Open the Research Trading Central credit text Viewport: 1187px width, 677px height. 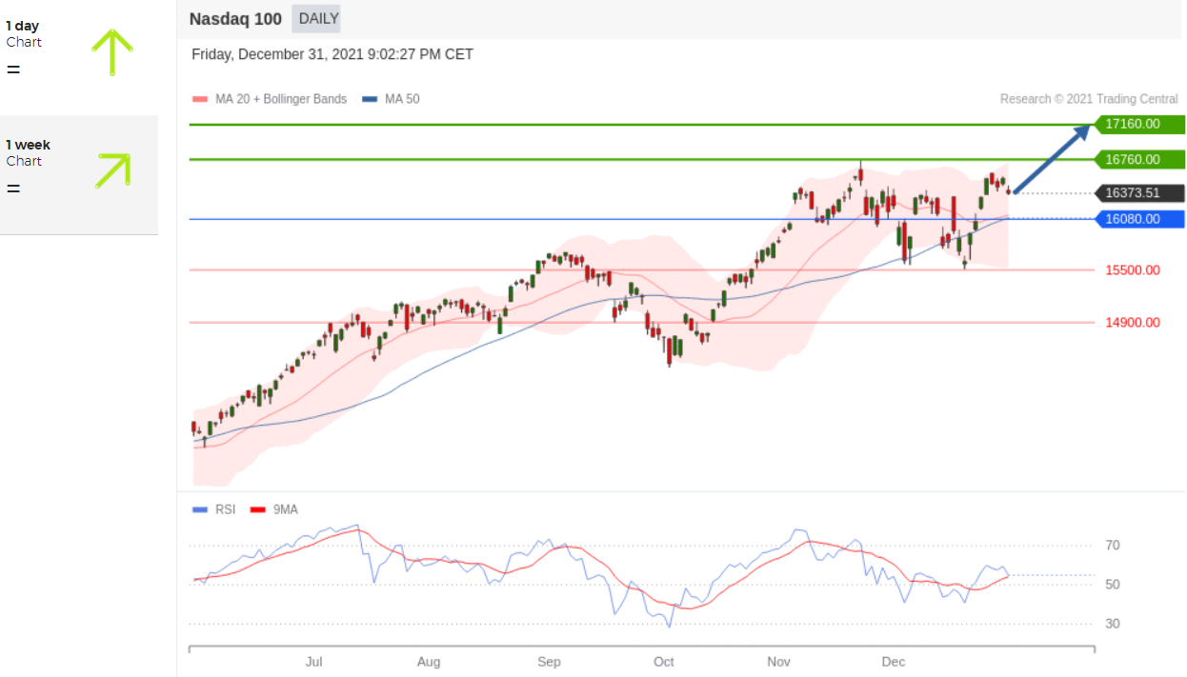1088,99
